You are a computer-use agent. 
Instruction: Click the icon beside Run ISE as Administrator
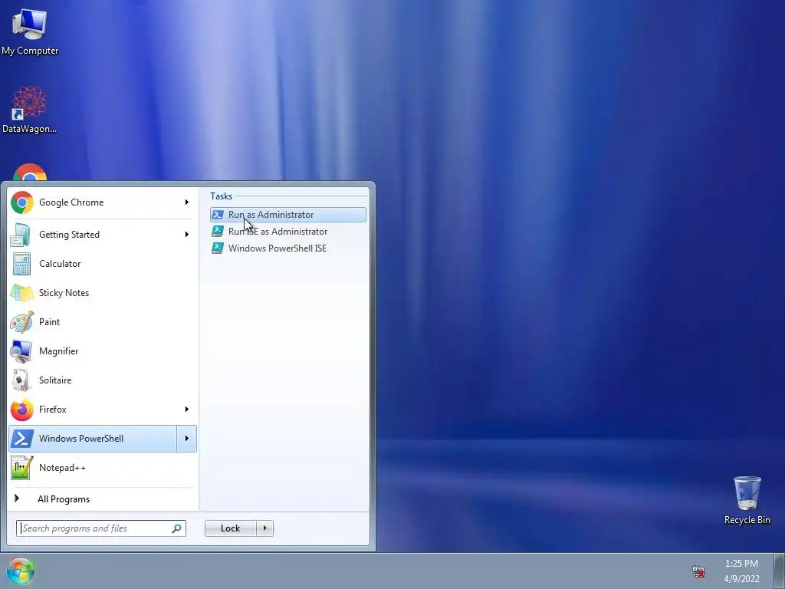click(217, 232)
